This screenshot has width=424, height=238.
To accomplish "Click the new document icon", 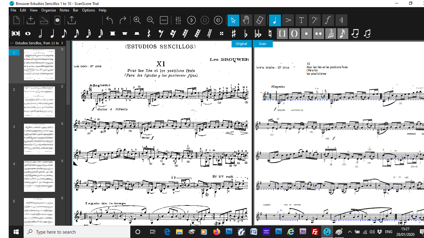I will (x=16, y=20).
